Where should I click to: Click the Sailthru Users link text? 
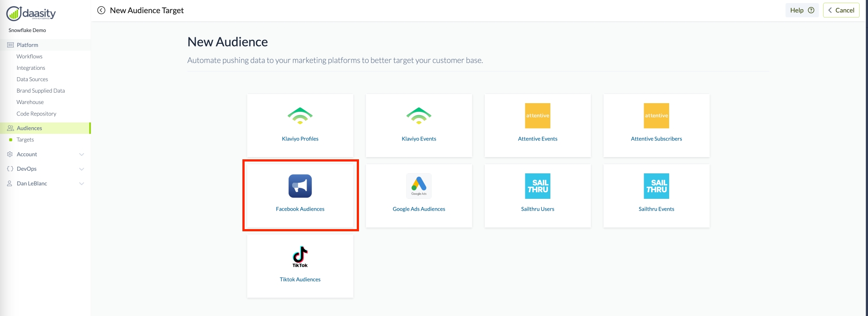(538, 209)
